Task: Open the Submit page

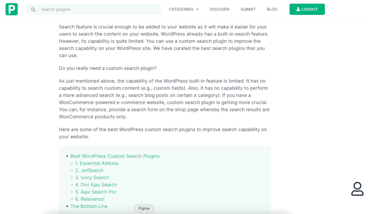Action: (x=248, y=9)
